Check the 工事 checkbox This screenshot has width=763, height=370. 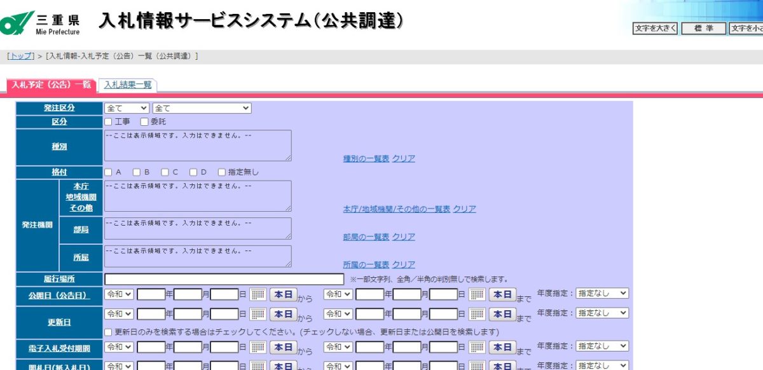(x=108, y=121)
